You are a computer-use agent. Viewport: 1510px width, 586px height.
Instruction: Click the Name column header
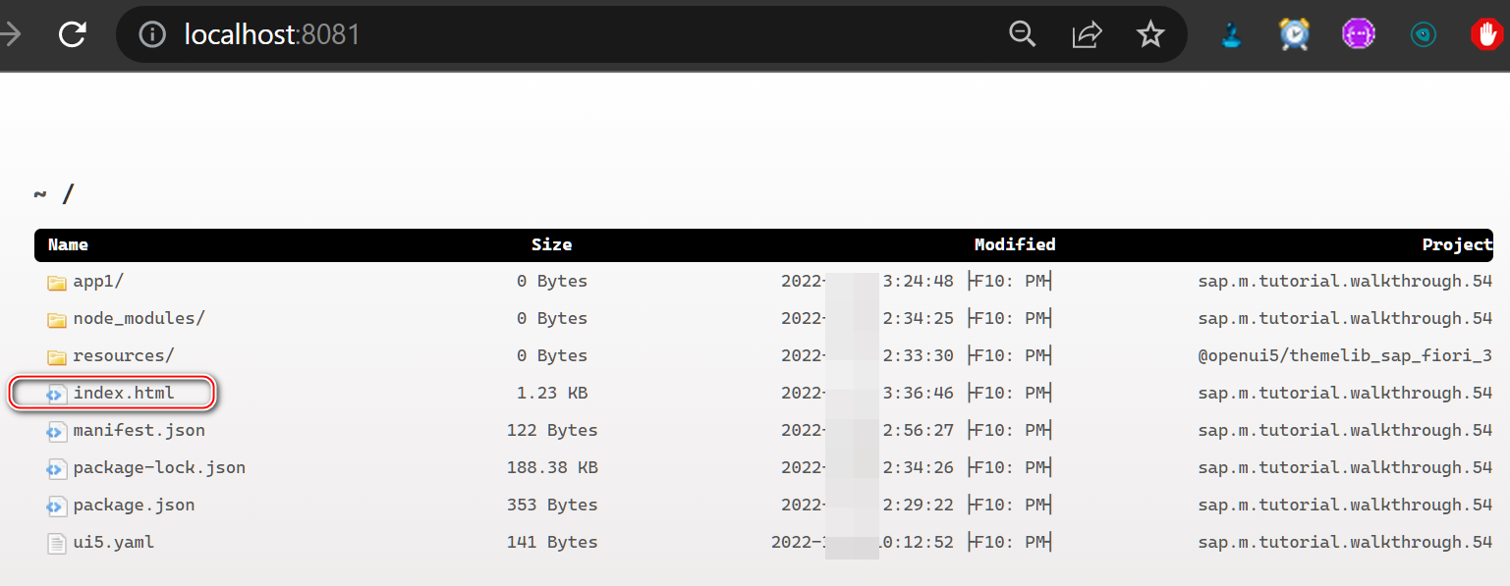click(68, 244)
